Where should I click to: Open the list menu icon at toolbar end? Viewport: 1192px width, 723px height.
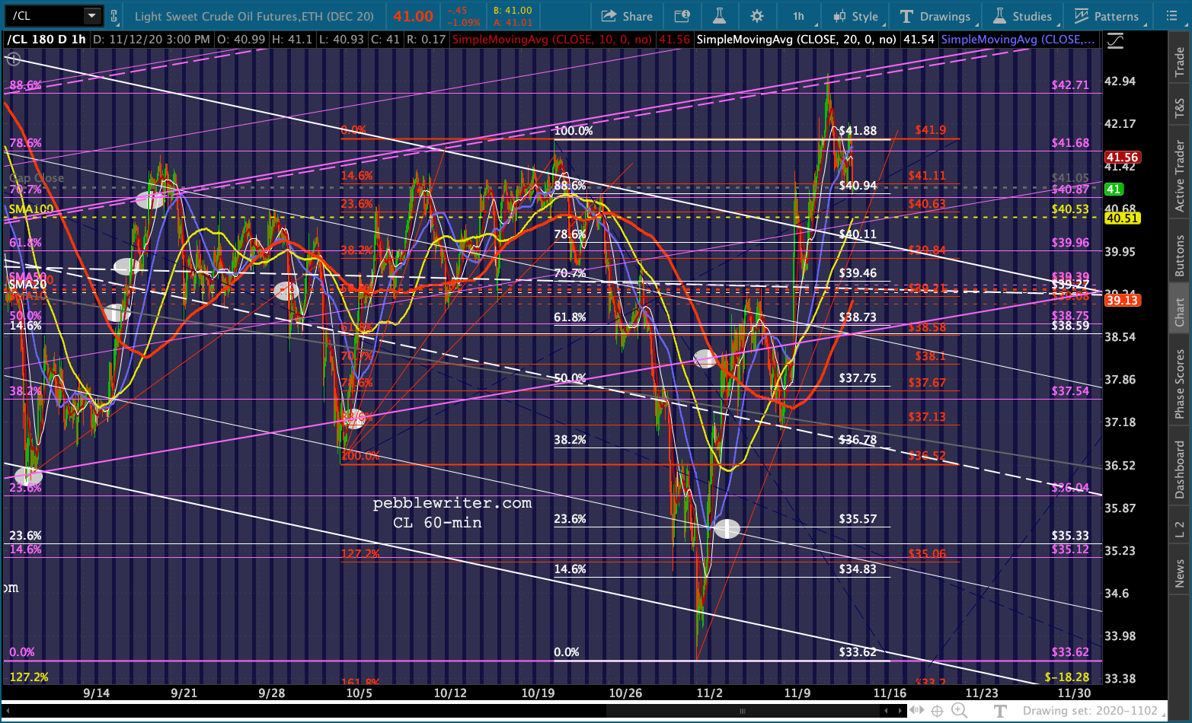pyautogui.click(x=1171, y=16)
